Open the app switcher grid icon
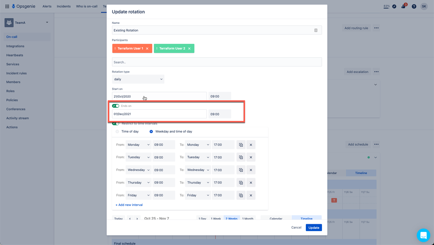The height and width of the screenshot is (245, 434). coord(7,7)
